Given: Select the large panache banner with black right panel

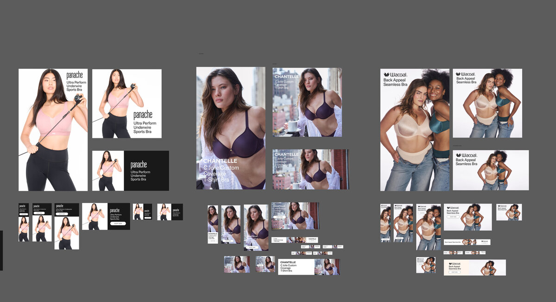Looking at the screenshot, I should 131,171.
